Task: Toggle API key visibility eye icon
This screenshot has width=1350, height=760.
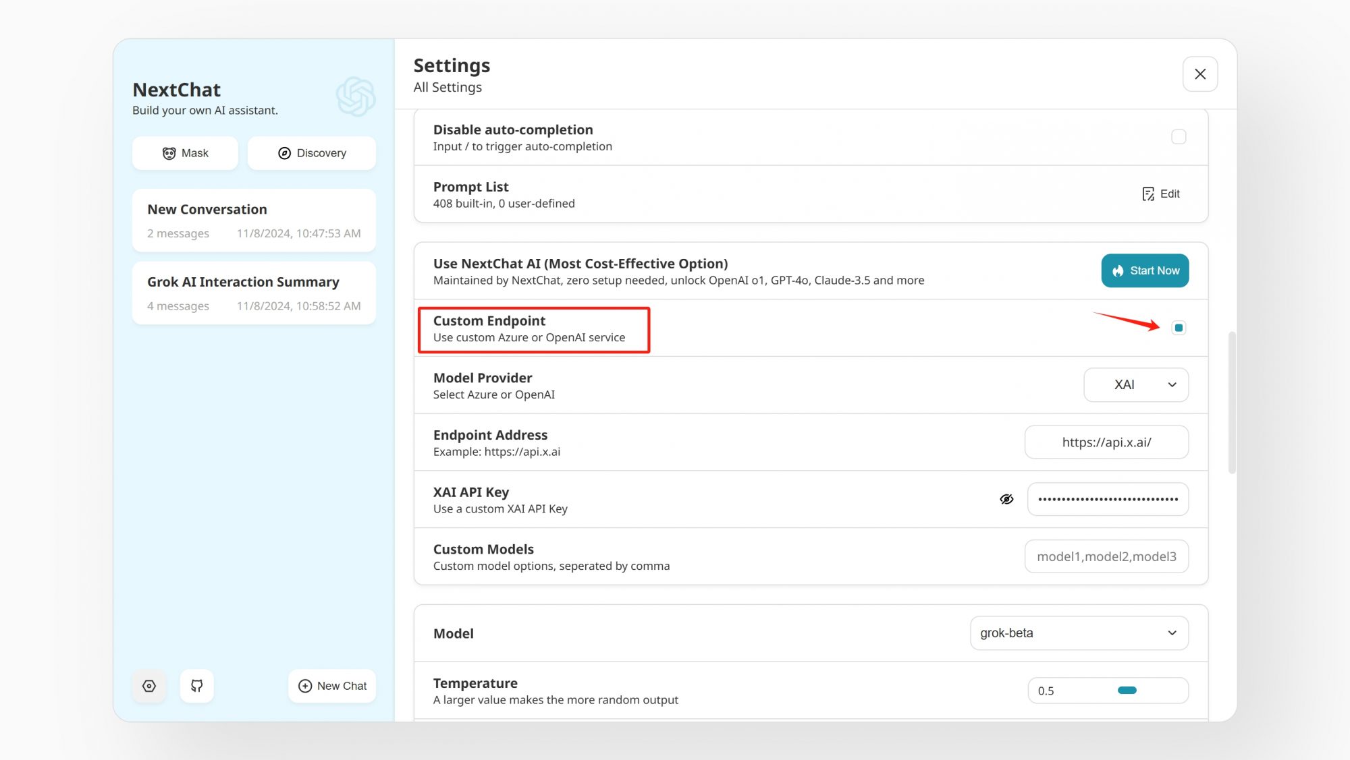Action: pos(1006,499)
